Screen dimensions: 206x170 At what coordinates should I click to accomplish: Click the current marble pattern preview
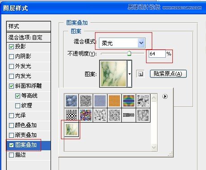pyautogui.click(x=113, y=74)
